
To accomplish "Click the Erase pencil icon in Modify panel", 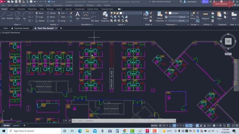I will click(x=71, y=13).
